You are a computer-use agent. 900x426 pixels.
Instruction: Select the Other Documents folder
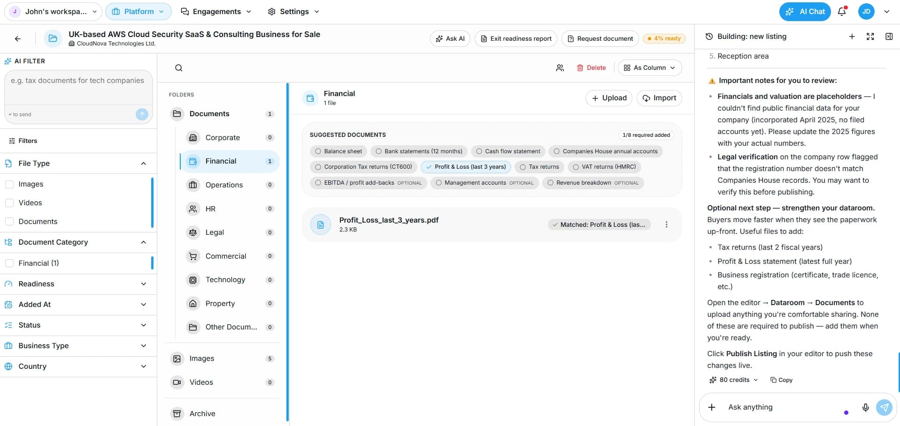[230, 327]
